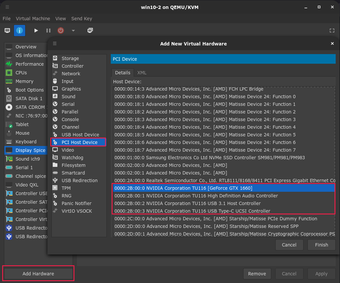Screen dimensions: 340x283
Task: Close the Add New Virtual Hardware dialog
Action: click(x=332, y=43)
